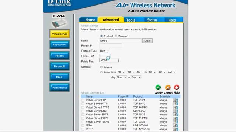Check the Virtual Server HTTP checkbox
The image size is (236, 132).
(x=83, y=104)
